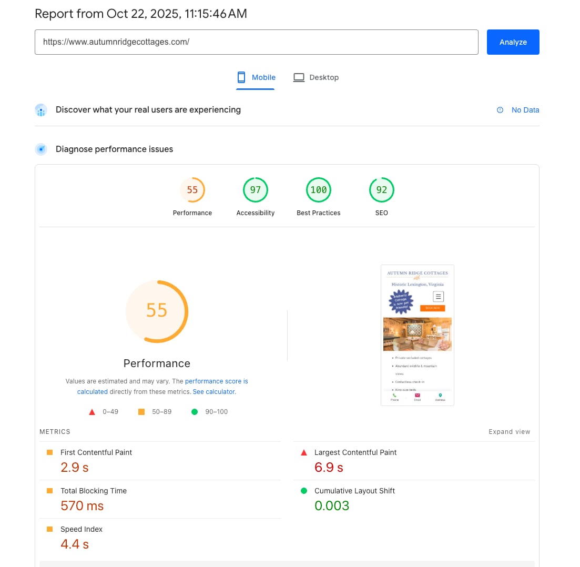Switch to the Desktop tab
580x567 pixels.
317,77
